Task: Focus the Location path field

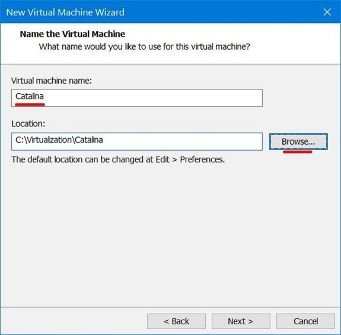Action: 137,142
